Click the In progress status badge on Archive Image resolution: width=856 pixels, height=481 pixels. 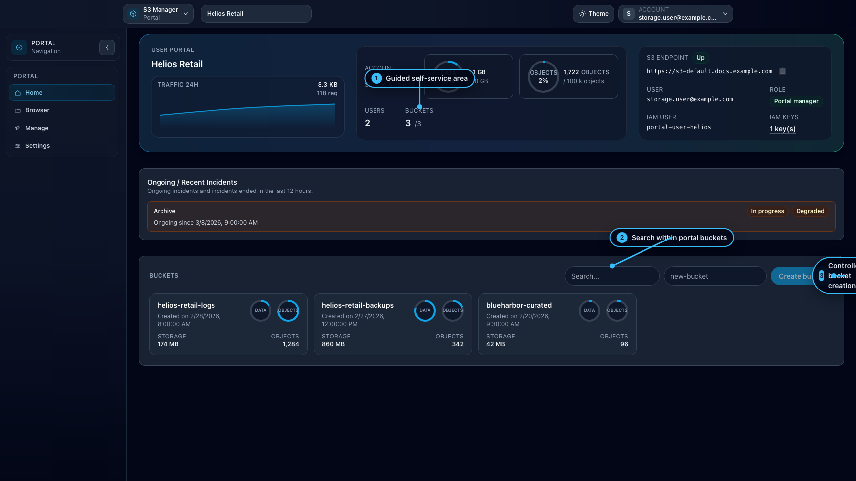(x=767, y=211)
